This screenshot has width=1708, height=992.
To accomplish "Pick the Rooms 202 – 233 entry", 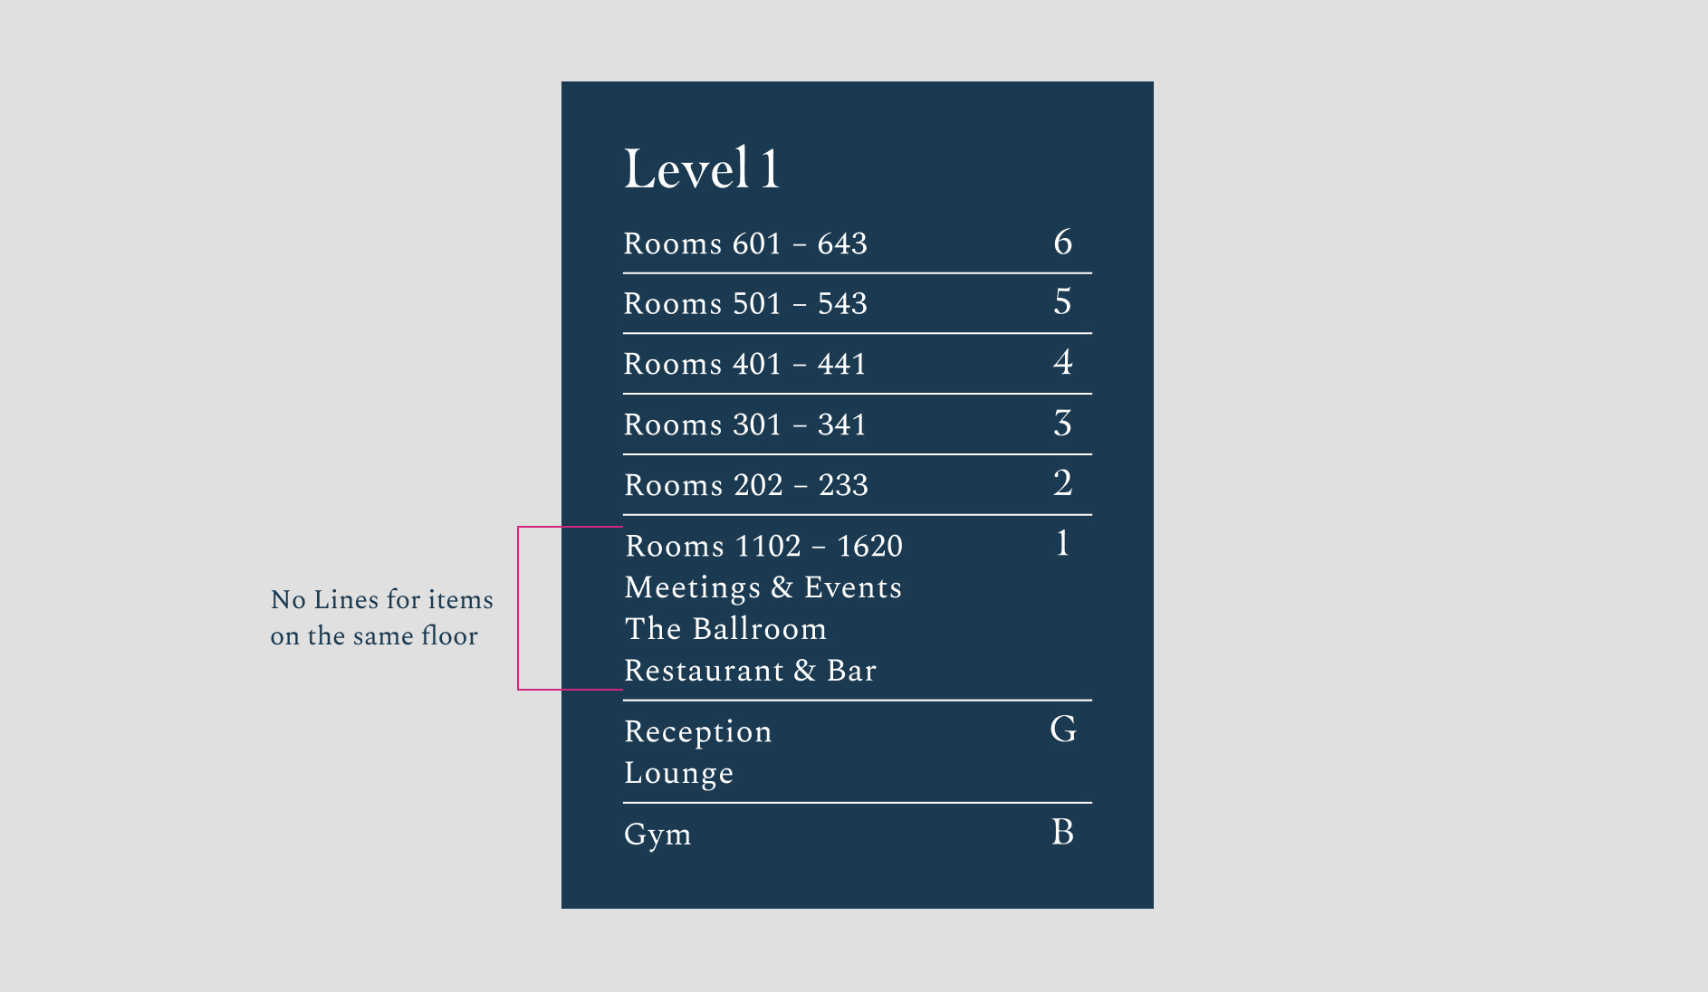I will (746, 486).
